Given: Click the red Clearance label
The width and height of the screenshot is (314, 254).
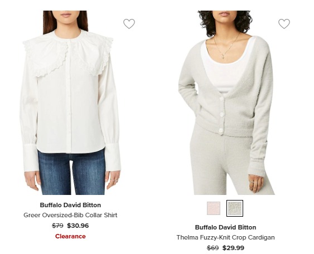Looking at the screenshot, I should click(x=70, y=236).
